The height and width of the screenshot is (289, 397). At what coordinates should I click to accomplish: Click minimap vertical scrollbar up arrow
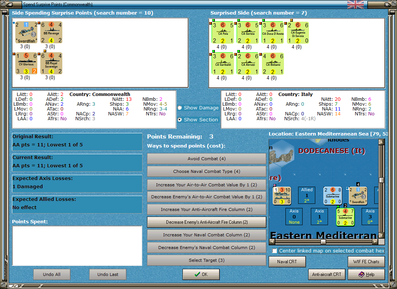click(x=382, y=142)
